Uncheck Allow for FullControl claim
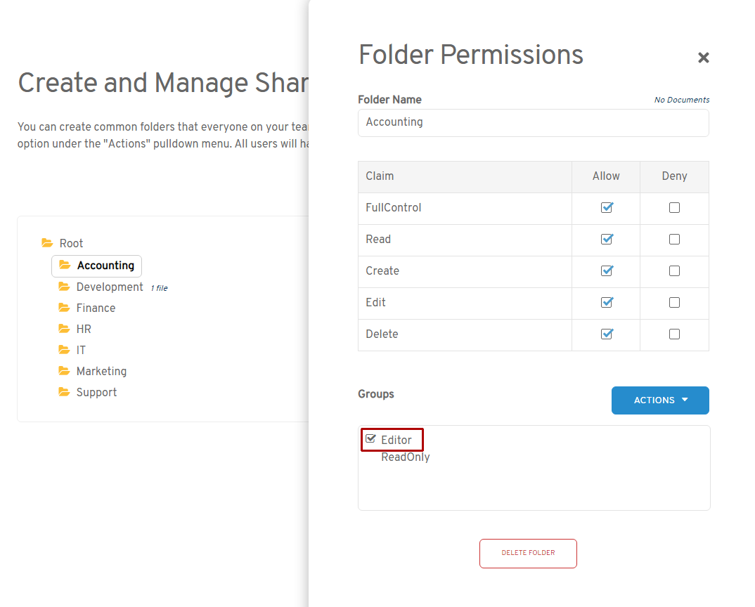 tap(607, 208)
